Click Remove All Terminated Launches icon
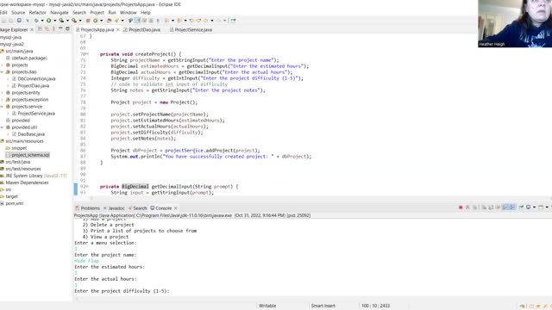Viewport: 552px width, 310px height. (475, 208)
